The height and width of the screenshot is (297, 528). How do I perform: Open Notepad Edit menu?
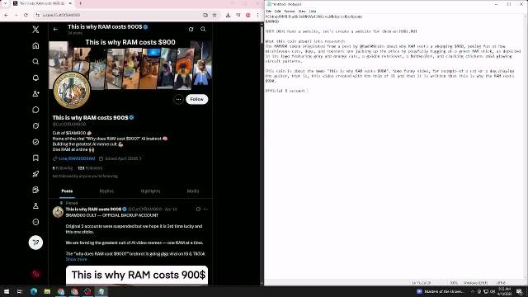(x=277, y=11)
